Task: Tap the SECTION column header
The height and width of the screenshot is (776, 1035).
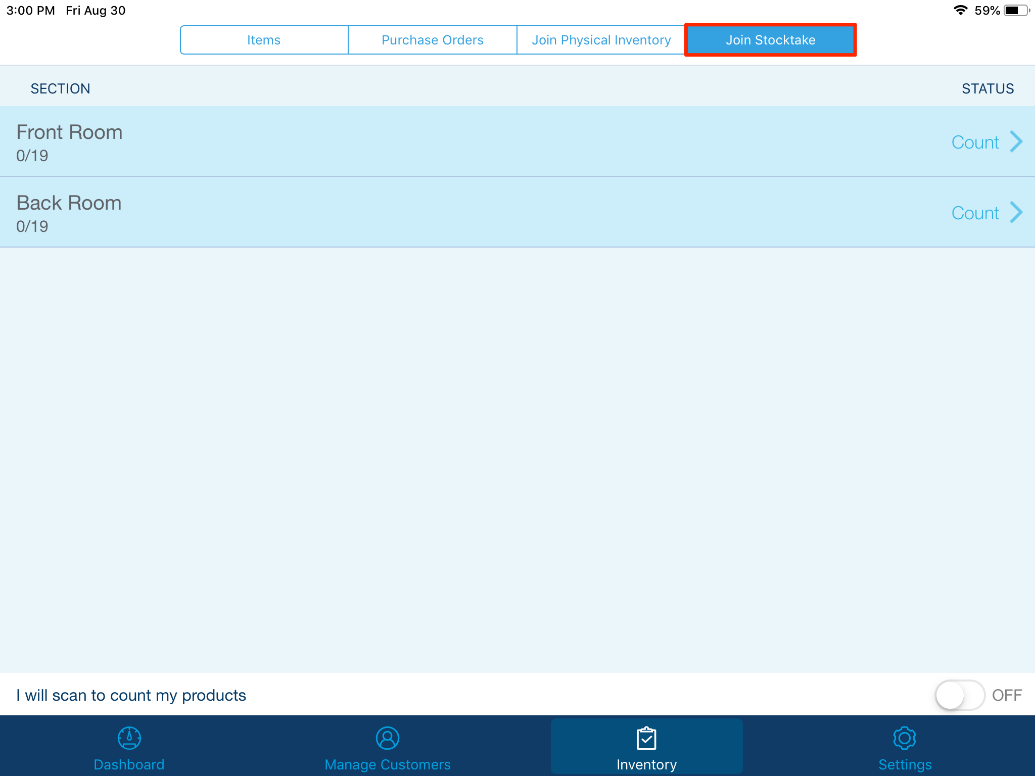Action: click(60, 88)
